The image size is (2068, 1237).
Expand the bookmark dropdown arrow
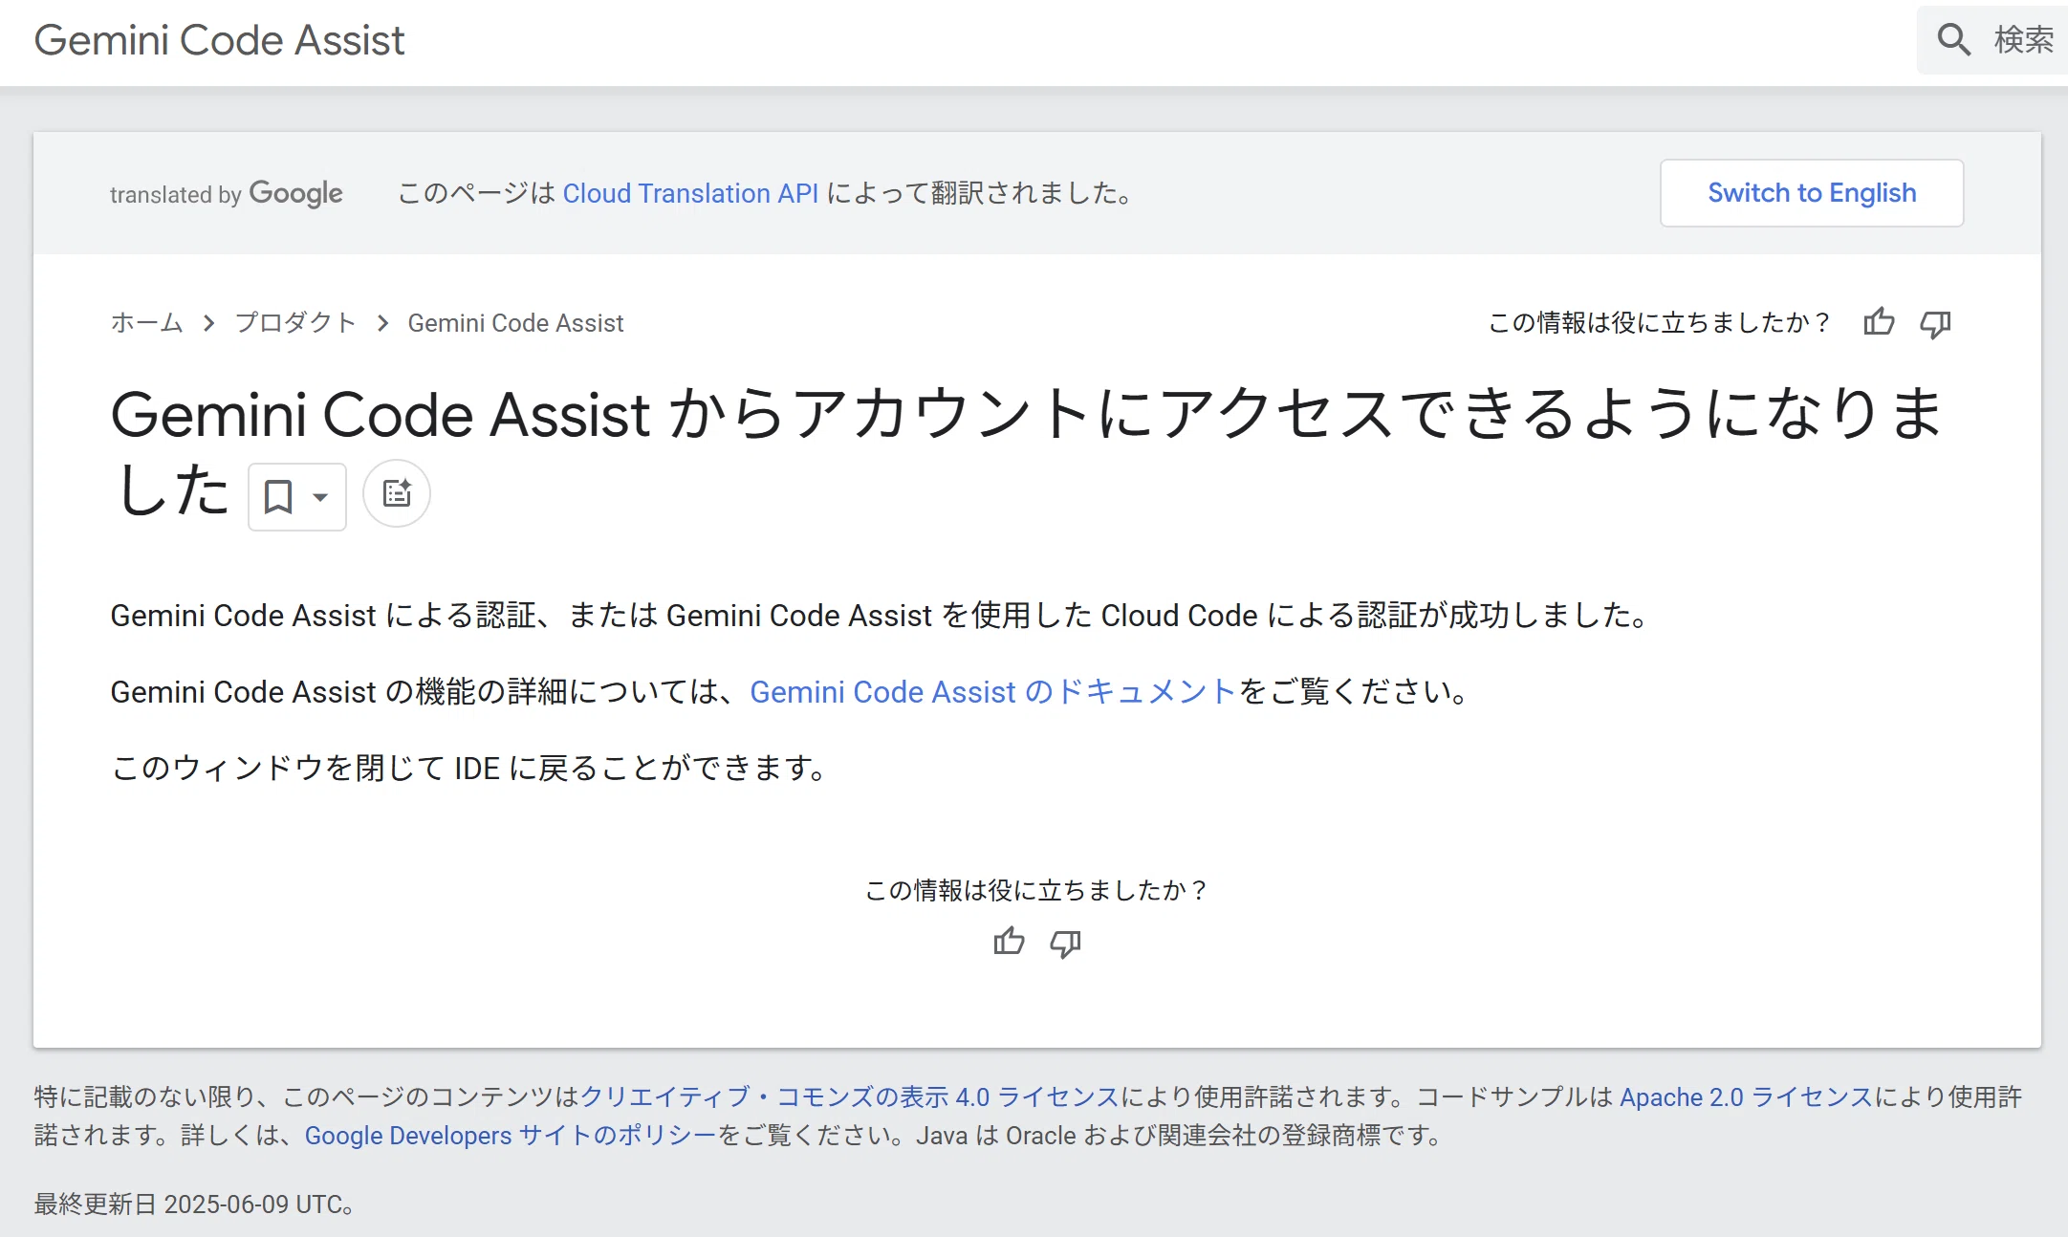(x=321, y=497)
